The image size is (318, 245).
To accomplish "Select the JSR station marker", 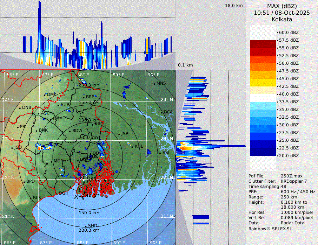I will (119, 134).
